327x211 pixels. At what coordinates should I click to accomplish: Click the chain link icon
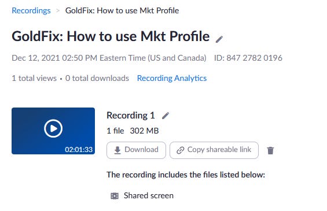(181, 150)
